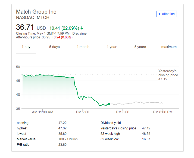The width and height of the screenshot is (194, 158).
Task: Click the Market value 100.71 billion figure
Action: click(68, 139)
